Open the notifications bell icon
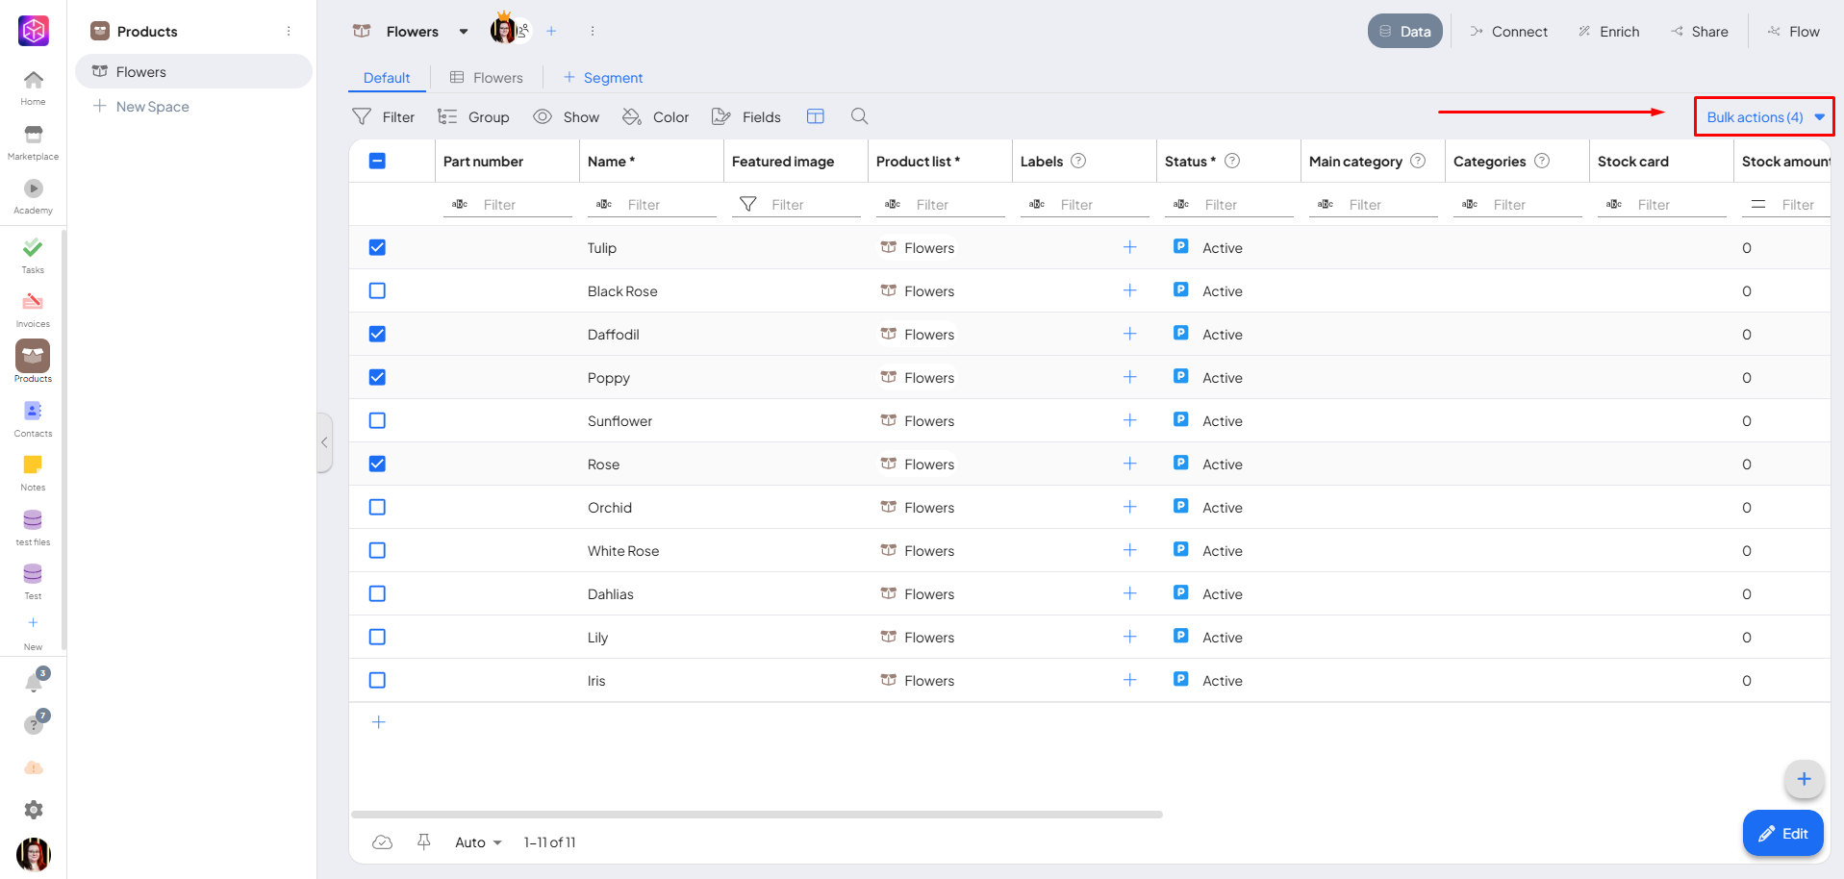This screenshot has height=879, width=1844. (x=34, y=683)
